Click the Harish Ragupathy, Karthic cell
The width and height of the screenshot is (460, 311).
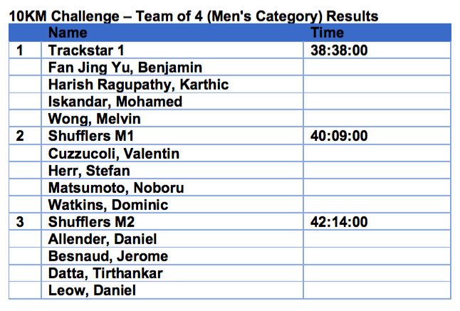[x=172, y=85]
